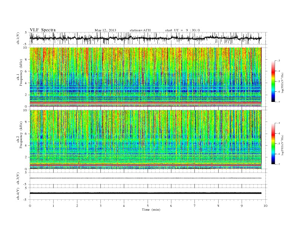This screenshot has width=299, height=231.
Task: Click the thick ch.4 voltage trace
Action: (x=145, y=193)
